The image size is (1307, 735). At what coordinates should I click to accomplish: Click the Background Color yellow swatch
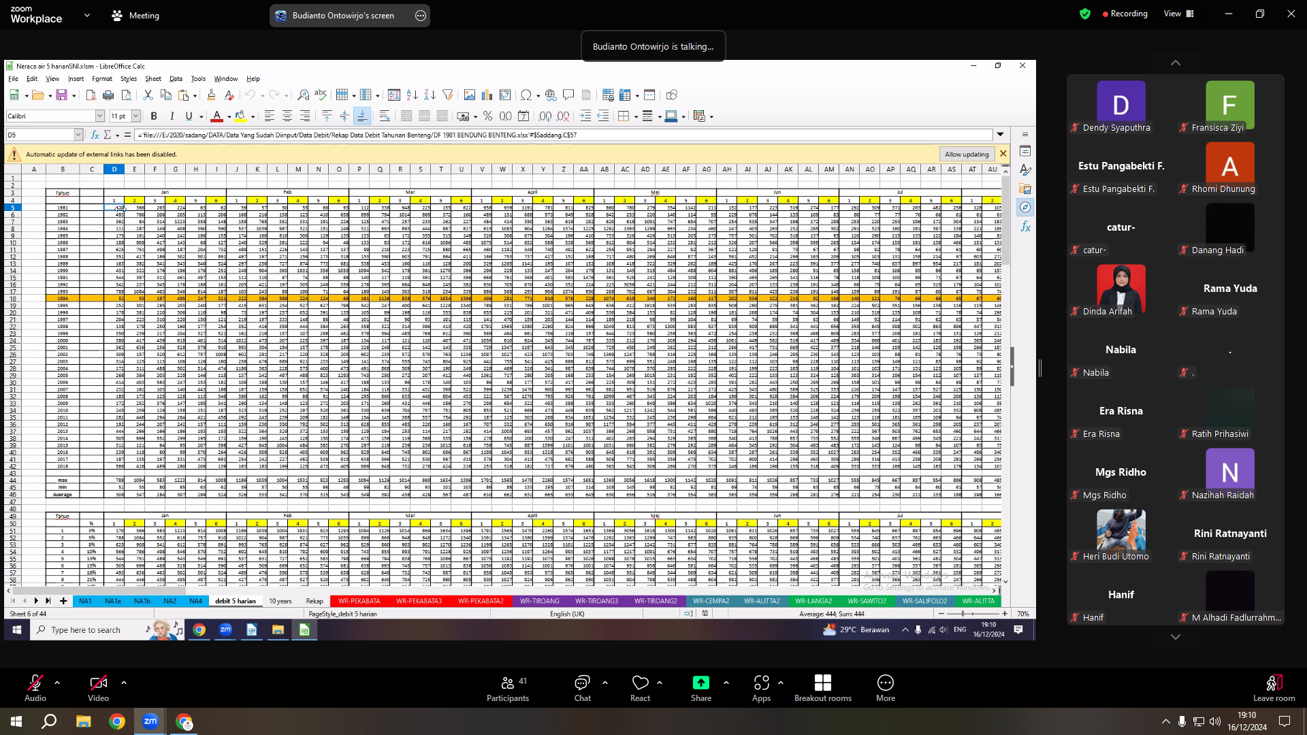(x=240, y=116)
